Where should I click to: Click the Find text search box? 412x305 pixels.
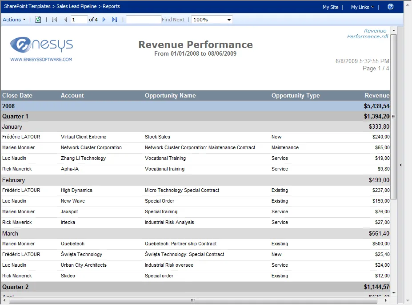144,20
